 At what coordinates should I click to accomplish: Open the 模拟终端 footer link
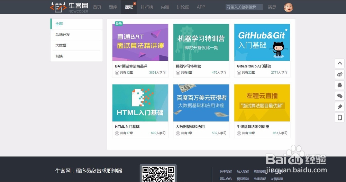pos(243,179)
